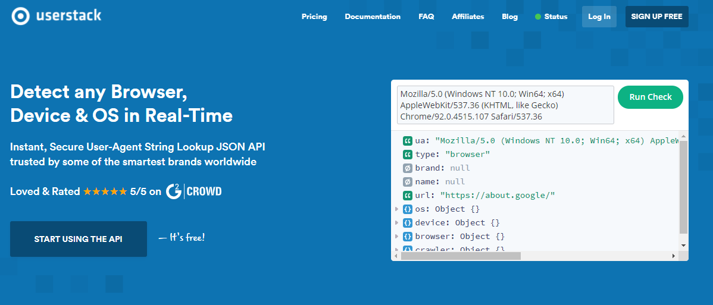Click the string icon beside type
Viewport: 713px width, 305px height.
408,155
